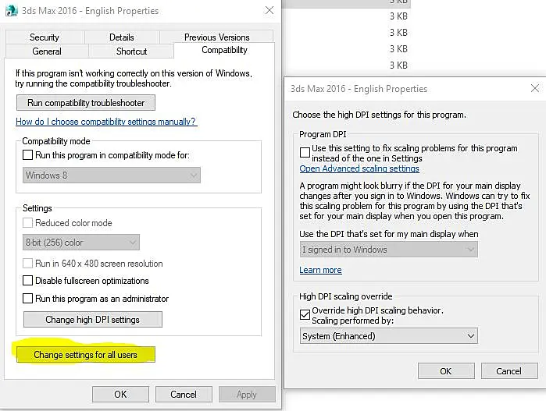Close the Compatibility properties window
The width and height of the screenshot is (546, 411).
269,10
